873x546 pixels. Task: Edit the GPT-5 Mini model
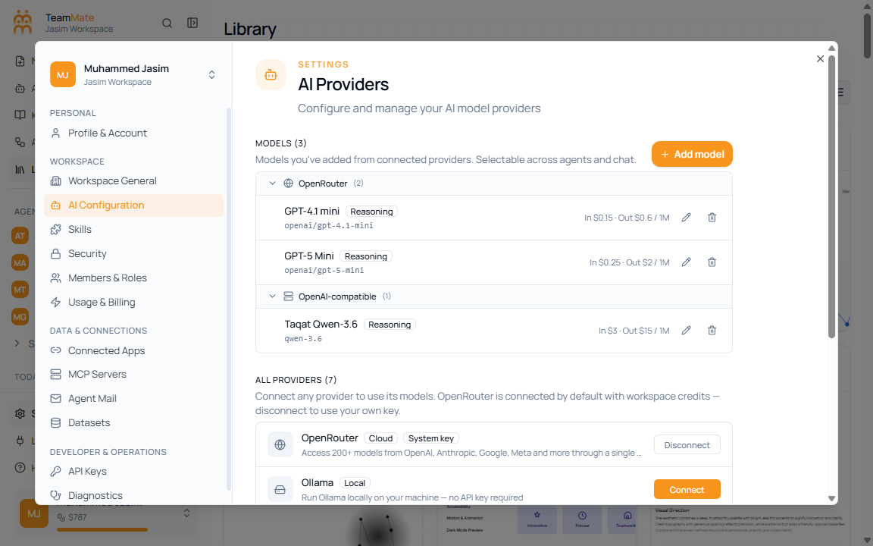686,262
